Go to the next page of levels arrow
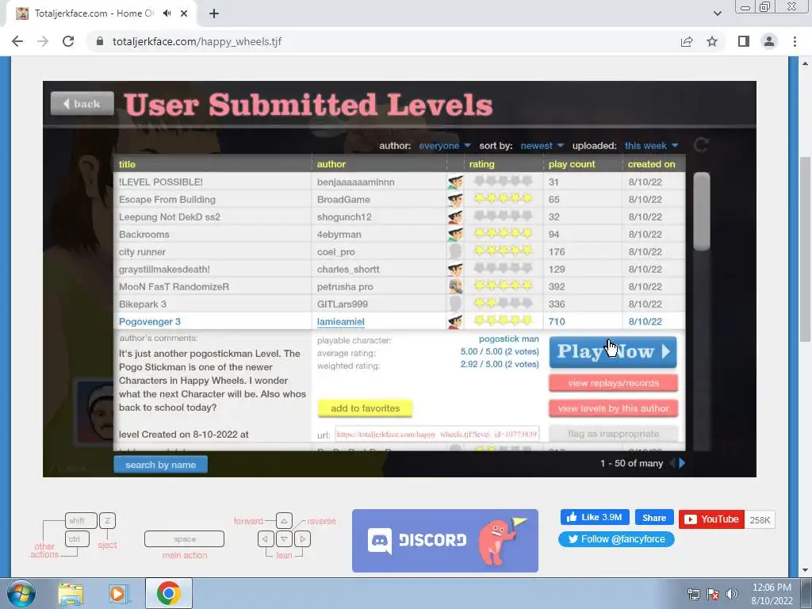The height and width of the screenshot is (609, 812). tap(682, 463)
